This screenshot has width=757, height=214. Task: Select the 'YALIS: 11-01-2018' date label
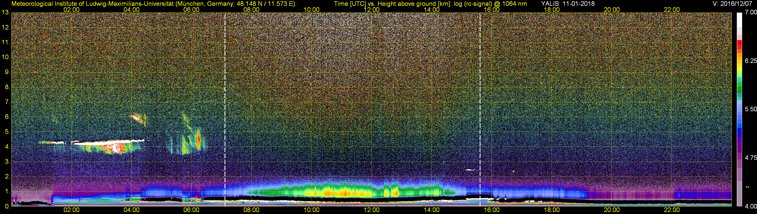click(568, 4)
